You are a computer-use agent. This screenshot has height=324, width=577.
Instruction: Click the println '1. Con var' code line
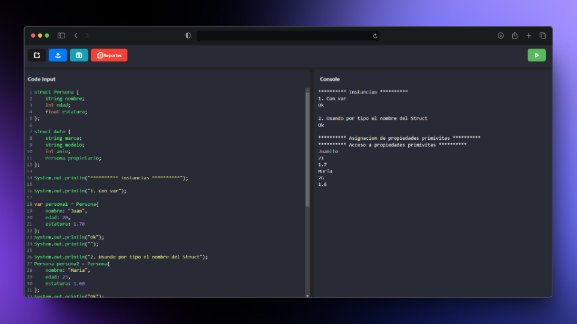80,191
